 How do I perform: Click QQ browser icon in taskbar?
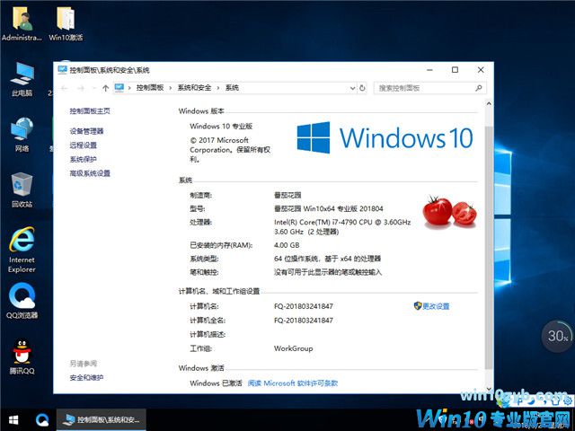(42, 420)
